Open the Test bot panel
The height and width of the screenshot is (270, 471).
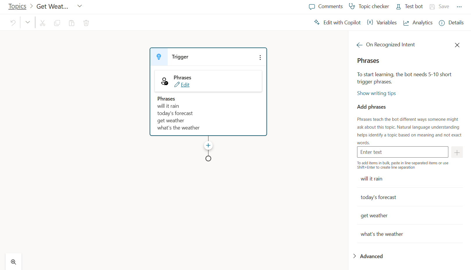[x=409, y=6]
